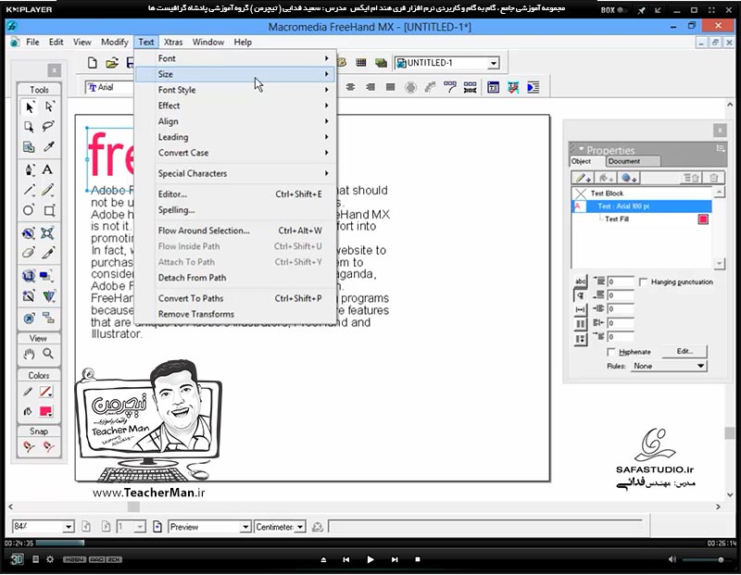Screen dimensions: 741x575
Task: Stop playback in KMPlayer
Action: [418, 560]
